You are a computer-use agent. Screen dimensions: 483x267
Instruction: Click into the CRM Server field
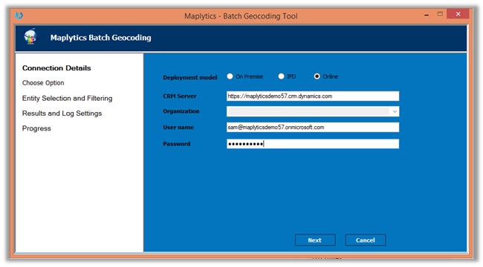click(x=313, y=96)
